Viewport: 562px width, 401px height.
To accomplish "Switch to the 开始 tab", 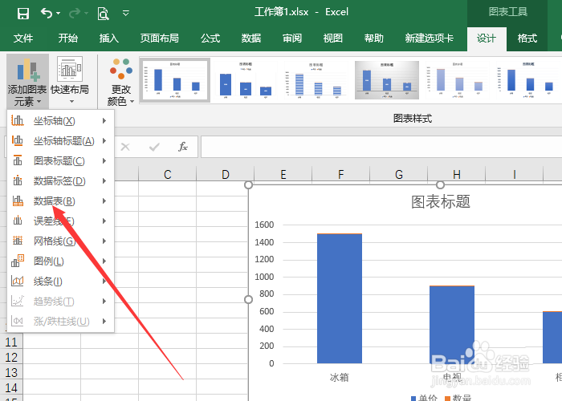I will (67, 38).
